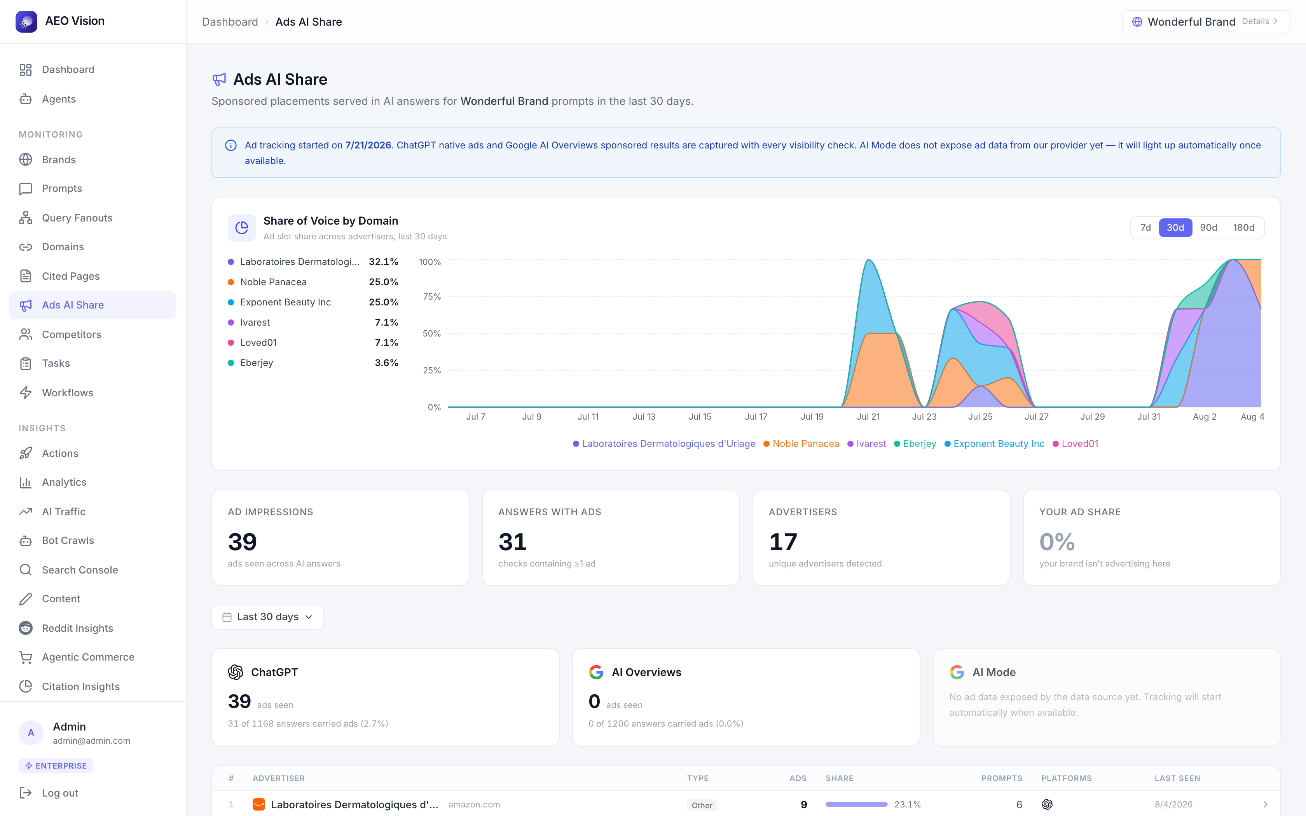1306x816 pixels.
Task: Switch chart range to 7d
Action: pyautogui.click(x=1145, y=227)
